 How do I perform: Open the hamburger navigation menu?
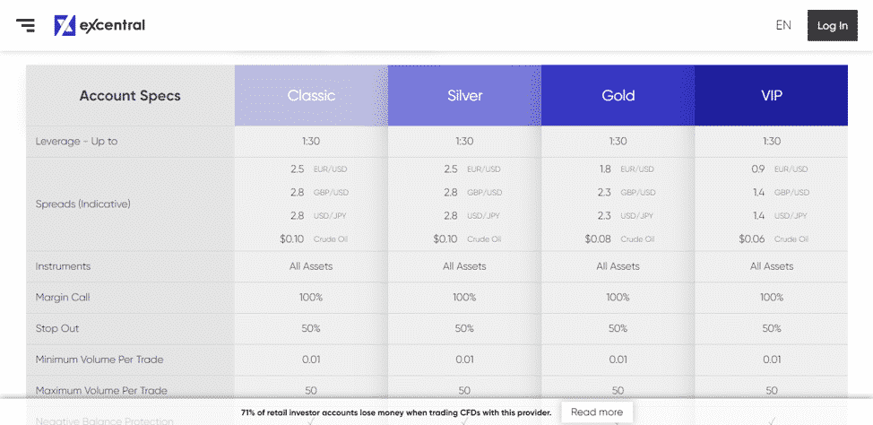25,25
